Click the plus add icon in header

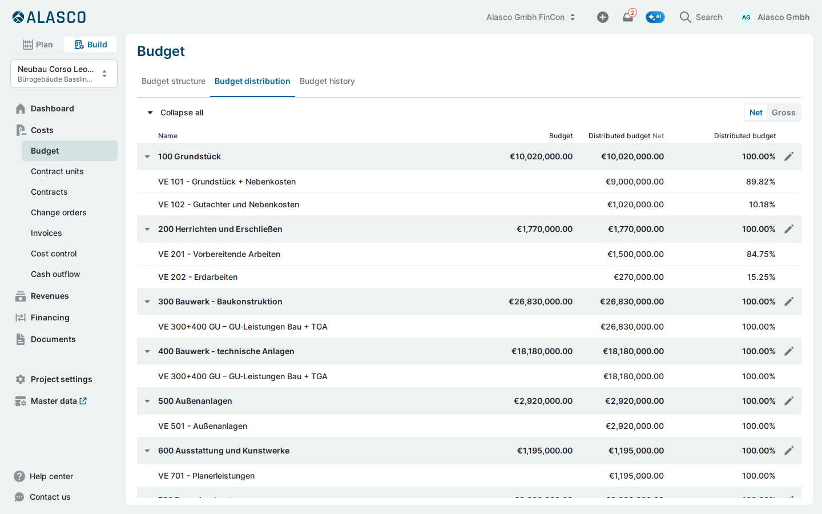(x=603, y=17)
